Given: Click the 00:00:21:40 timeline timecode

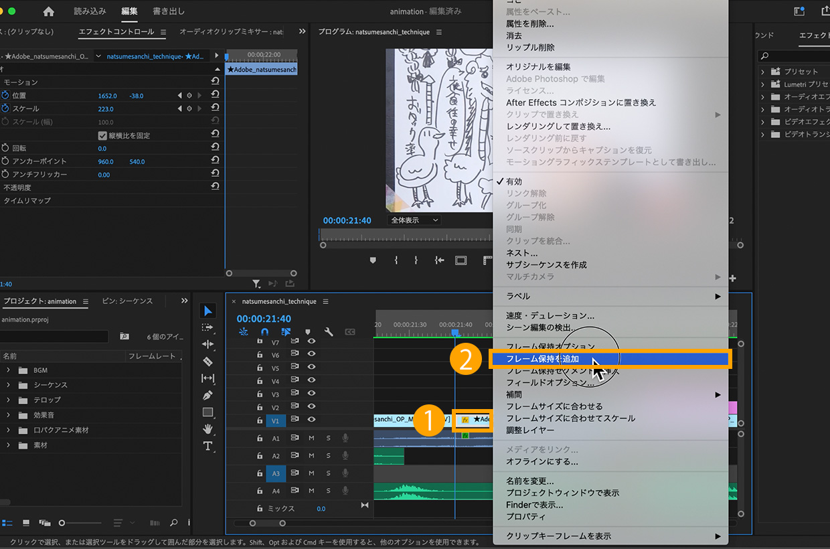Looking at the screenshot, I should [264, 319].
